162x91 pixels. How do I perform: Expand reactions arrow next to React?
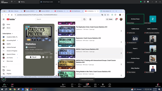[82, 84]
